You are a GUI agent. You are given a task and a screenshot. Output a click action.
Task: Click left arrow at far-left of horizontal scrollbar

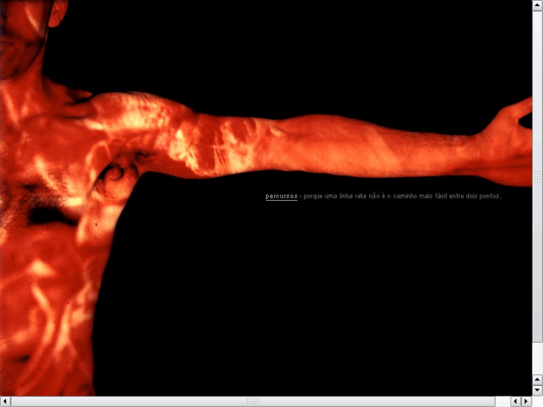[5, 402]
